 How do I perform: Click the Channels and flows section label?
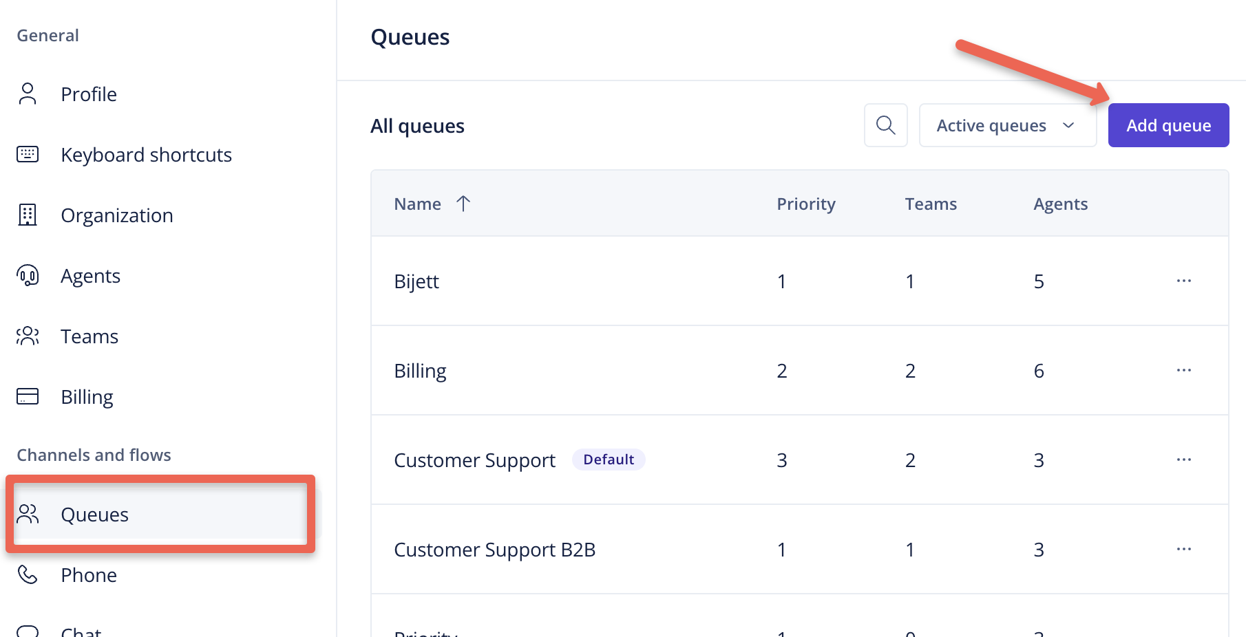[94, 455]
